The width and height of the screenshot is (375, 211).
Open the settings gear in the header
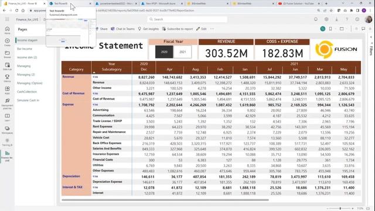pos(326,19)
